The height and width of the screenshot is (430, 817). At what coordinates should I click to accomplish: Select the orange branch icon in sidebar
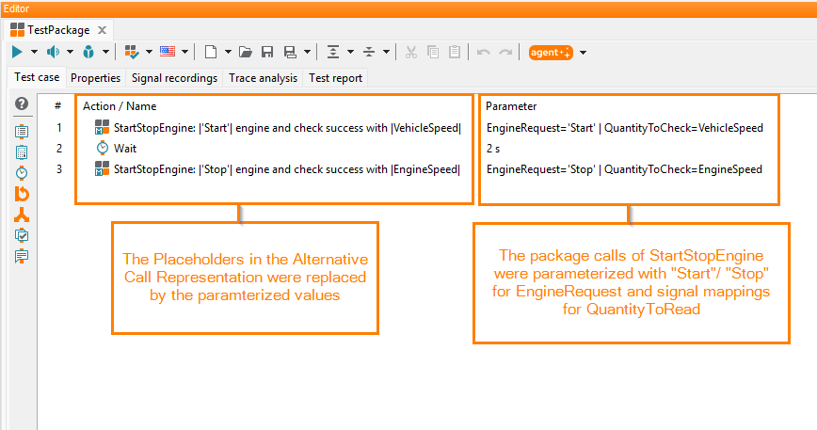pyautogui.click(x=22, y=215)
